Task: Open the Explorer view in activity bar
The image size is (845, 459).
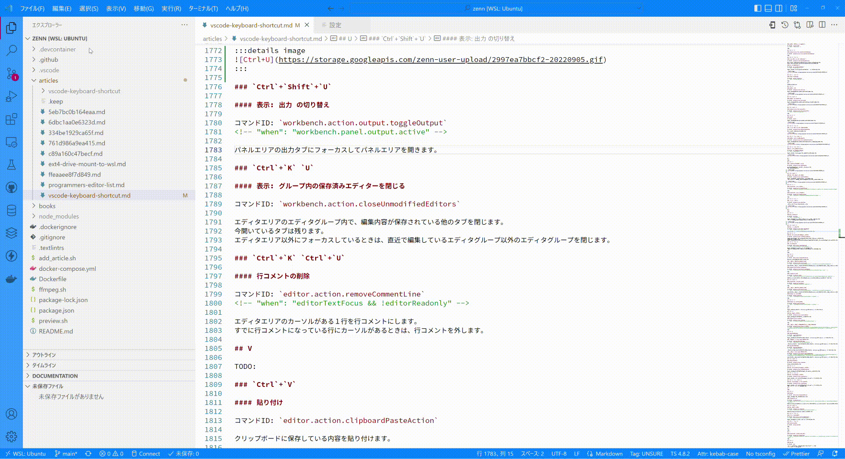Action: coord(11,28)
